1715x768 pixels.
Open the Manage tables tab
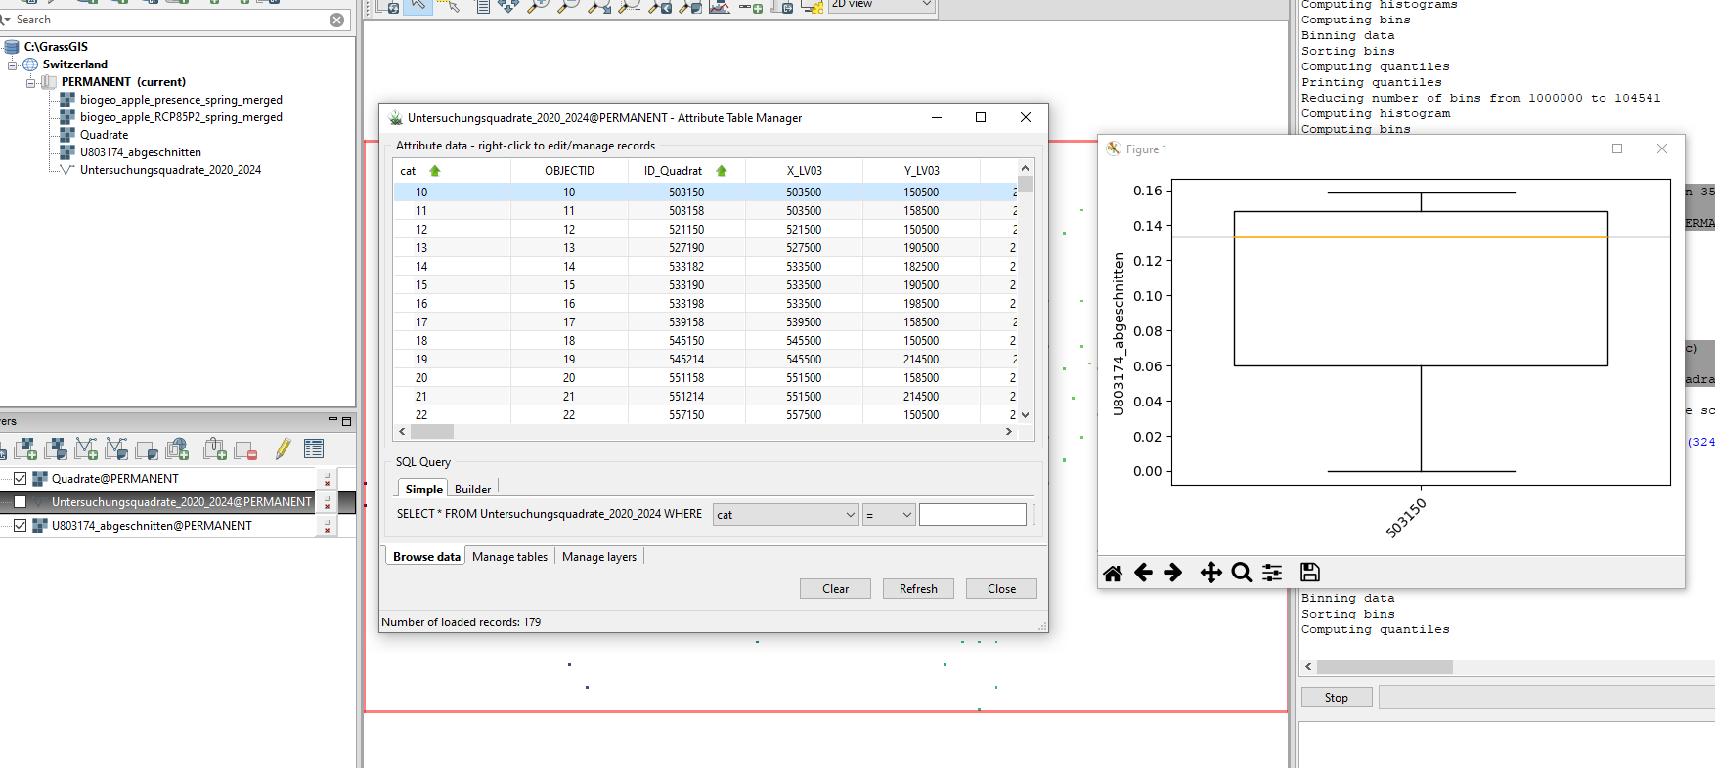point(509,557)
